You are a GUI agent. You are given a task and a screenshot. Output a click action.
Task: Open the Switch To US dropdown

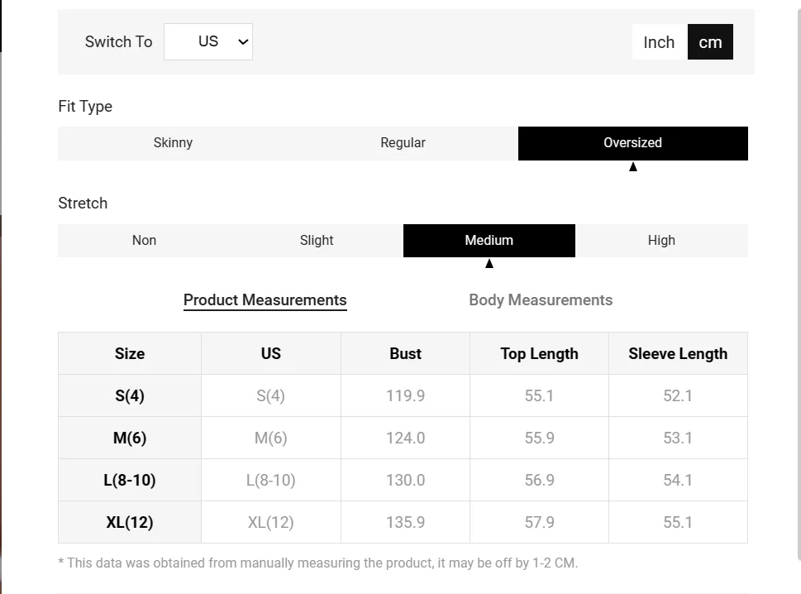tap(208, 41)
